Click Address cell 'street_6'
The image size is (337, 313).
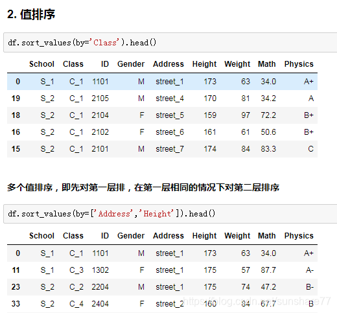click(x=170, y=132)
